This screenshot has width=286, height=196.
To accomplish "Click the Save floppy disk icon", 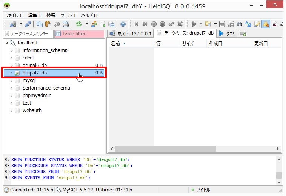I will tap(222, 24).
